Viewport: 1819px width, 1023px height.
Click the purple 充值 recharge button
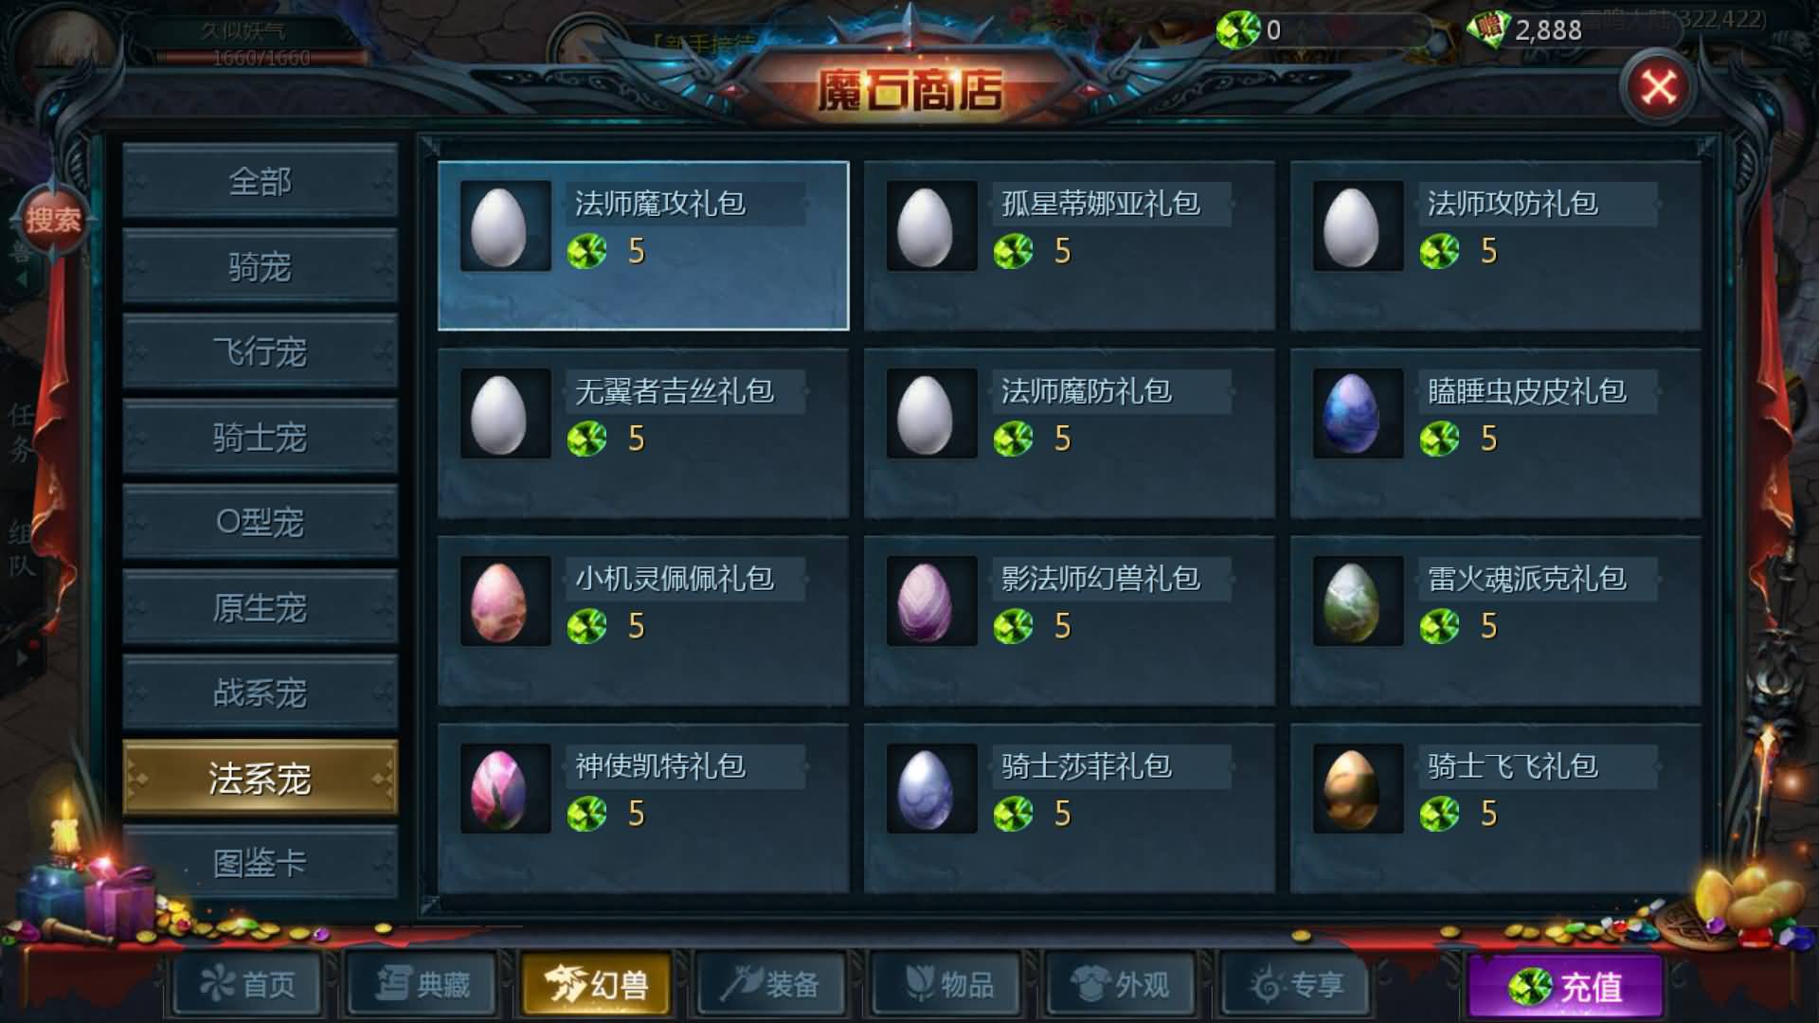click(1564, 987)
